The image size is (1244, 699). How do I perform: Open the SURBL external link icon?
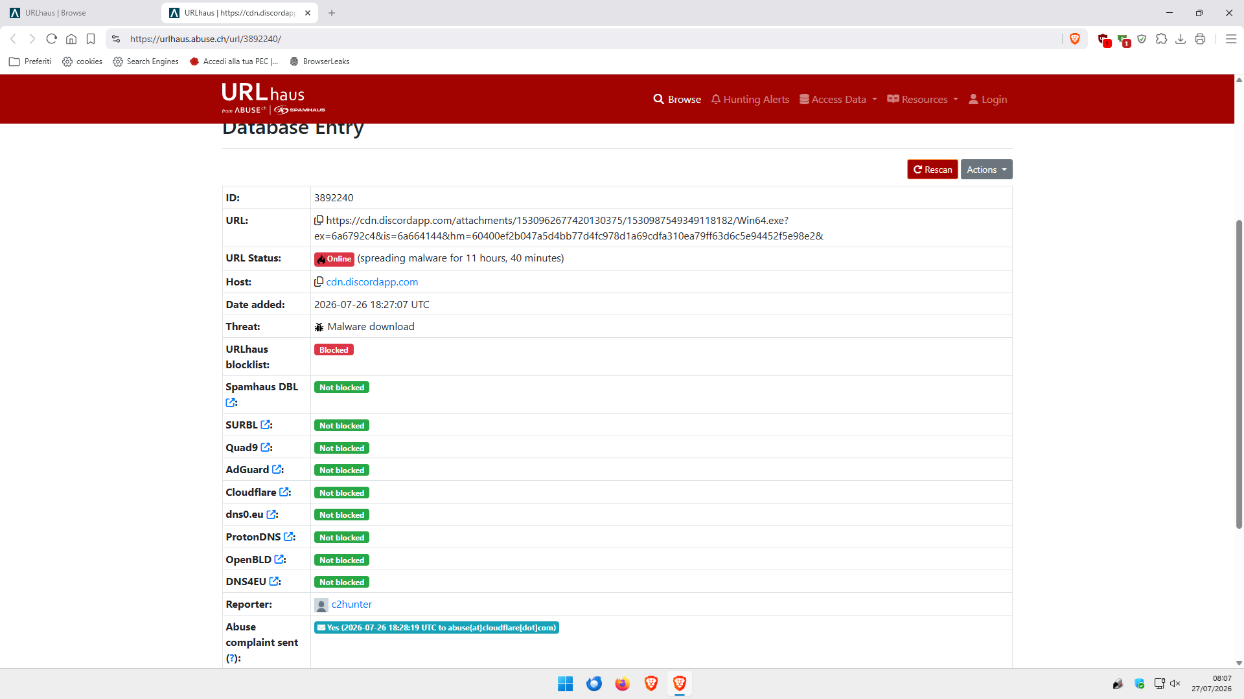coord(265,425)
